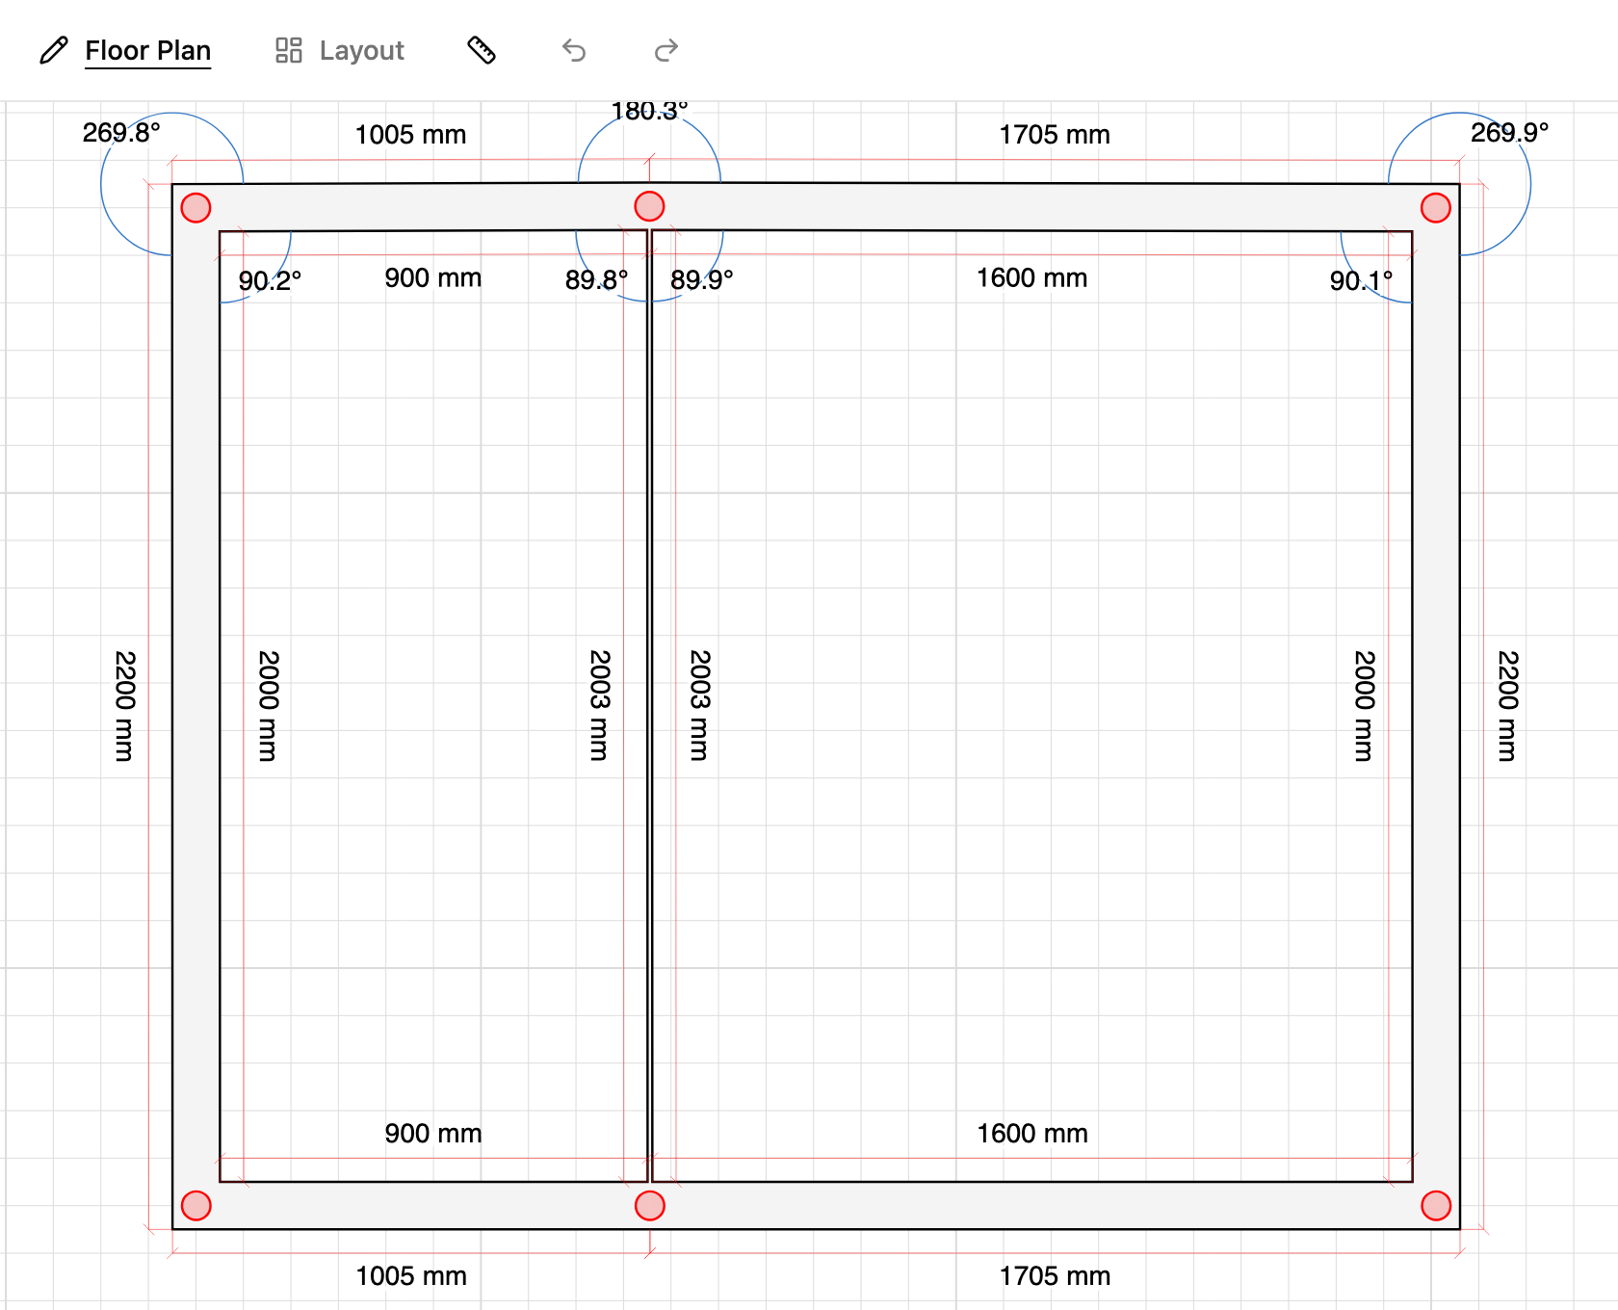Image resolution: width=1618 pixels, height=1310 pixels.
Task: Click the 269.8° angle label
Action: coord(121,133)
